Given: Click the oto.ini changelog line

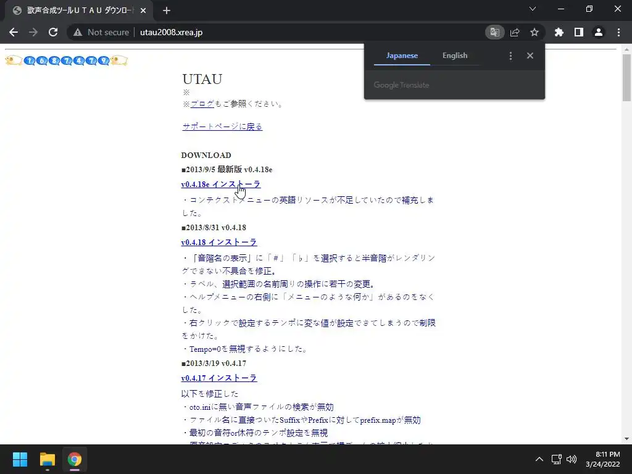Looking at the screenshot, I should [258, 407].
